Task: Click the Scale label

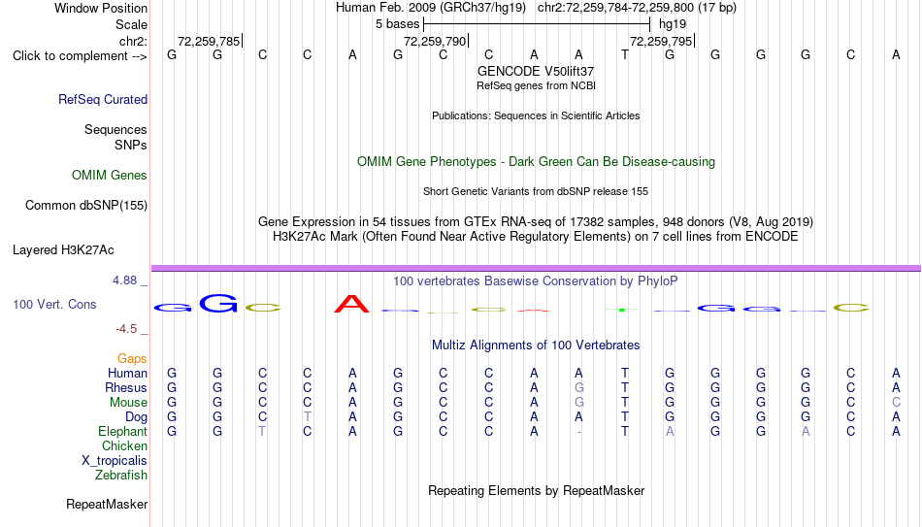Action: [132, 24]
